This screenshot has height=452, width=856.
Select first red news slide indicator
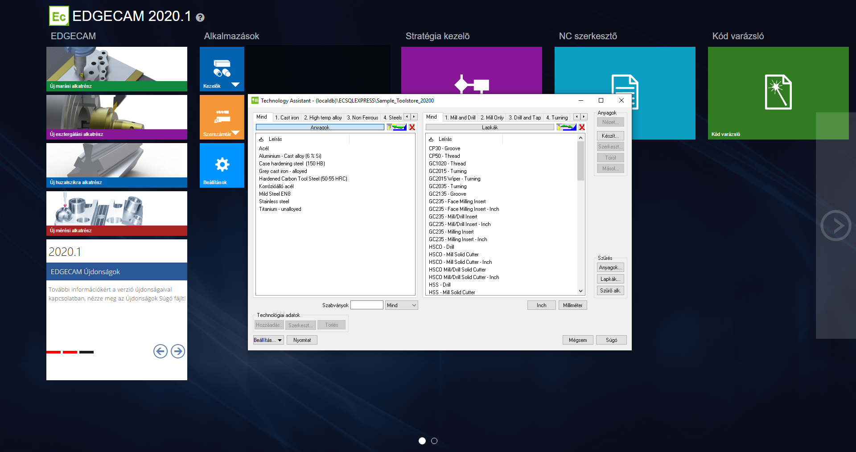pos(53,352)
